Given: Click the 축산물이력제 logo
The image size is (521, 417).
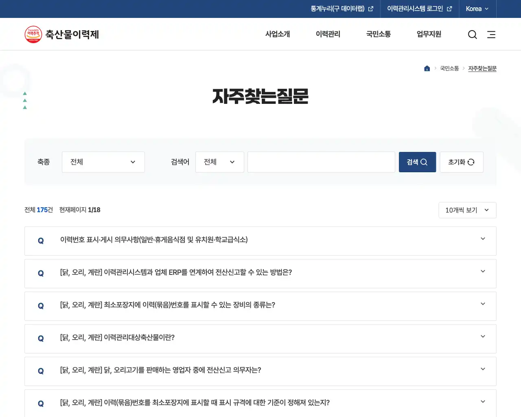Looking at the screenshot, I should [x=62, y=34].
